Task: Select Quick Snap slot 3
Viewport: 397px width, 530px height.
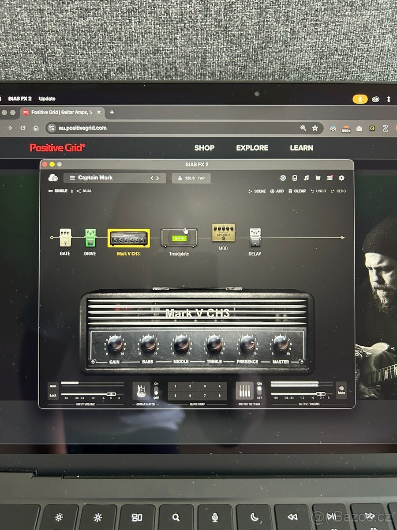Action: [206, 386]
